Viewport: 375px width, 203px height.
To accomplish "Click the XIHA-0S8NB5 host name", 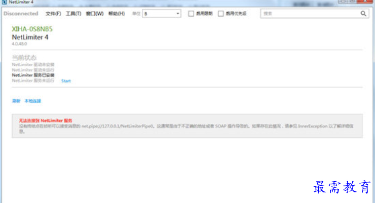I will (32, 29).
